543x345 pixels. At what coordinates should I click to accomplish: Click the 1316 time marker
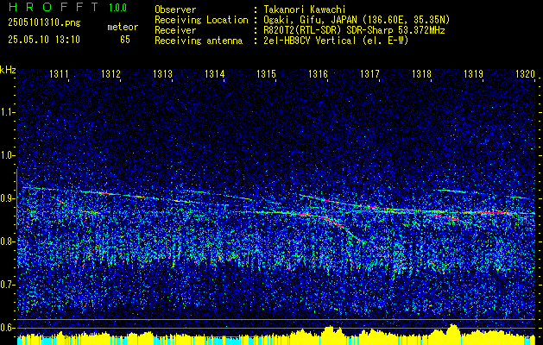318,73
